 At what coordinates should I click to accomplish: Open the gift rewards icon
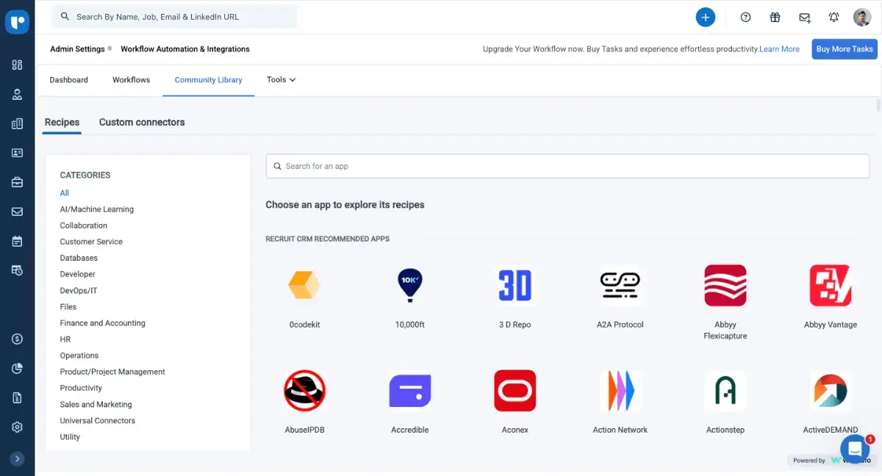(775, 17)
